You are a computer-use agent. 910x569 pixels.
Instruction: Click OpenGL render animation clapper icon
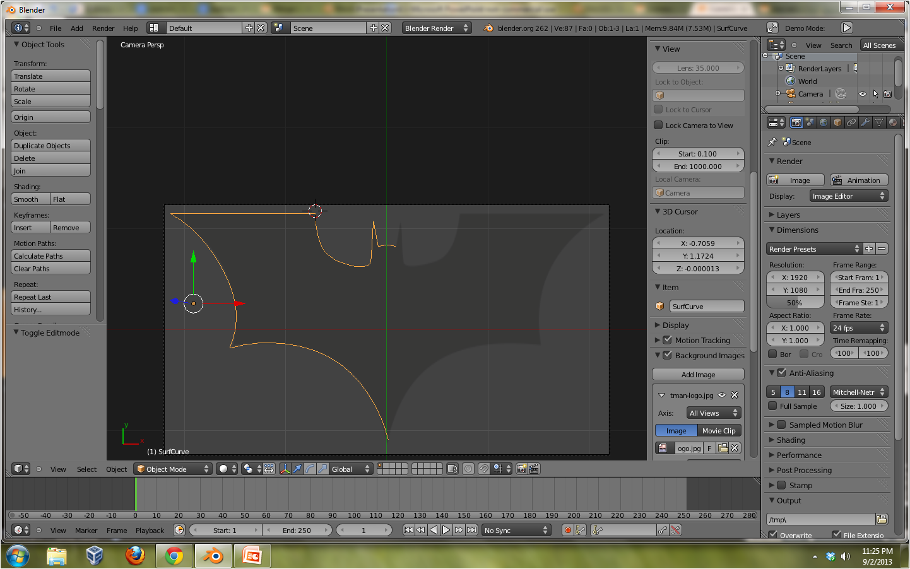(x=534, y=469)
